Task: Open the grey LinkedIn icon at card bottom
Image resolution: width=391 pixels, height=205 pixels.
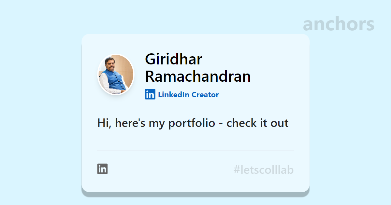Action: click(102, 169)
